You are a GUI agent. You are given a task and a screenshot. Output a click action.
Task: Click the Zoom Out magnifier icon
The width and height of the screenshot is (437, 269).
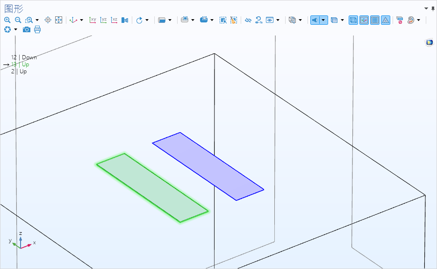18,20
